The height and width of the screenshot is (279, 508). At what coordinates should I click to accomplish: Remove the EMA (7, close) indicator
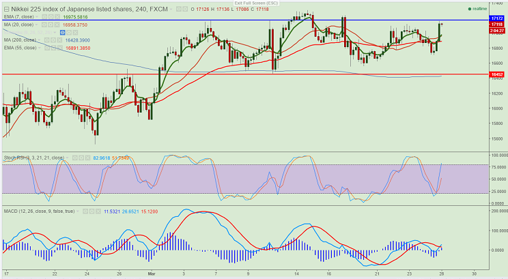point(57,17)
